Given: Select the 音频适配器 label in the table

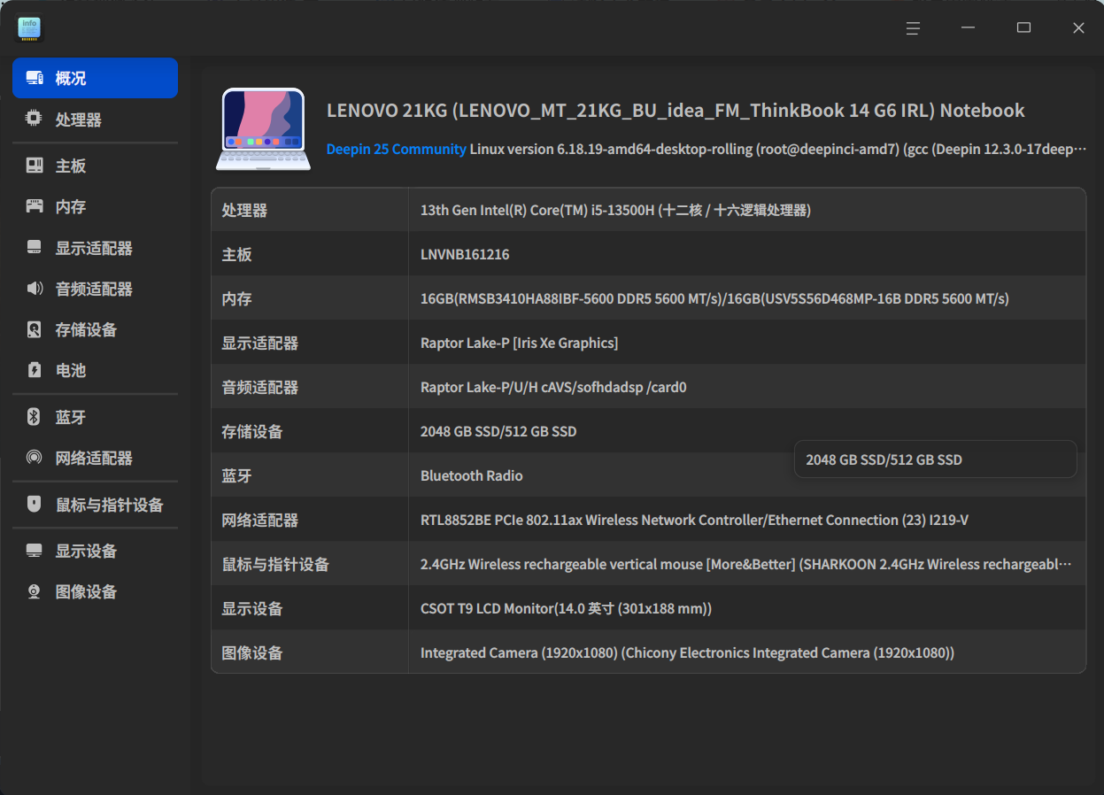Looking at the screenshot, I should [259, 387].
